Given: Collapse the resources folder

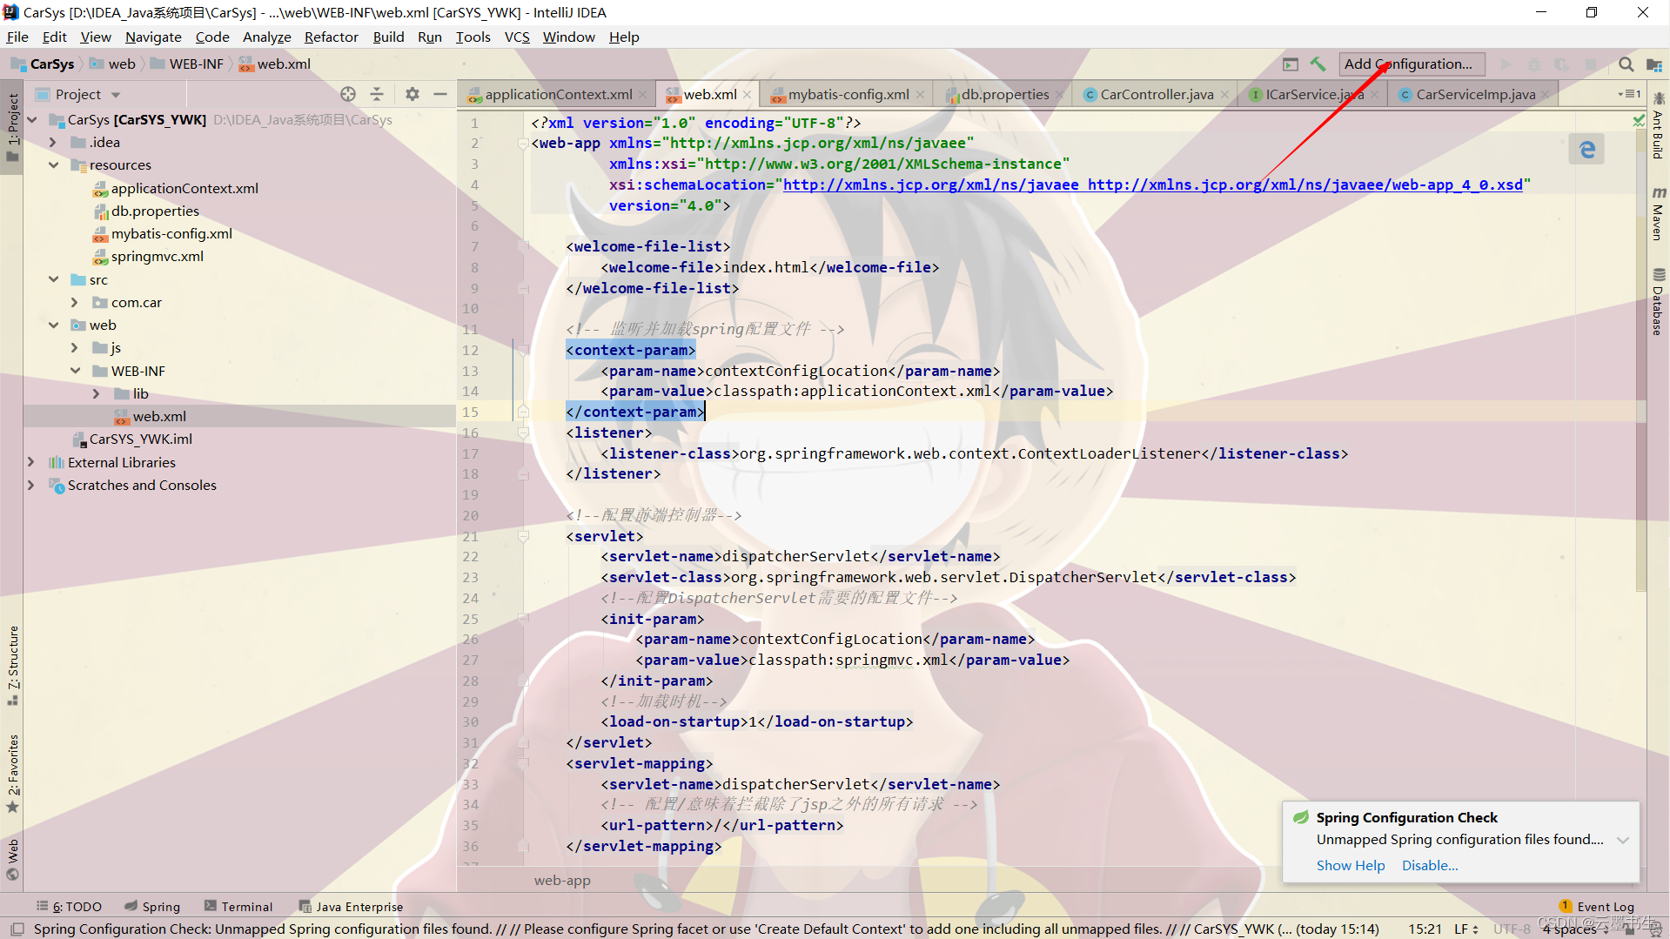Looking at the screenshot, I should coord(53,165).
